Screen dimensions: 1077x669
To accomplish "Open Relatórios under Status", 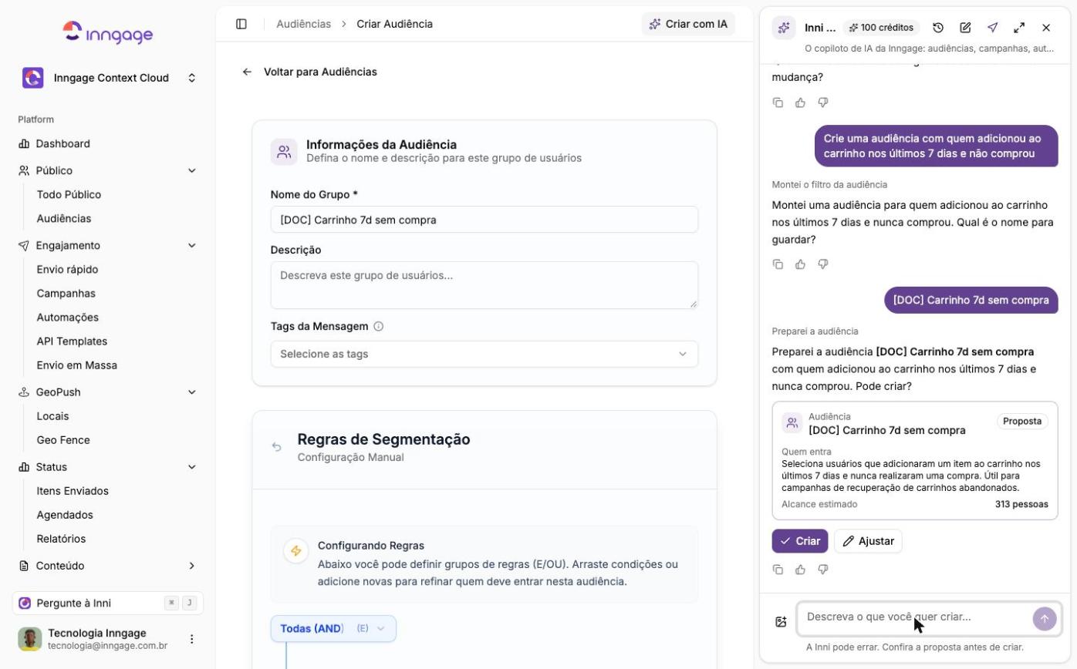I will click(61, 539).
